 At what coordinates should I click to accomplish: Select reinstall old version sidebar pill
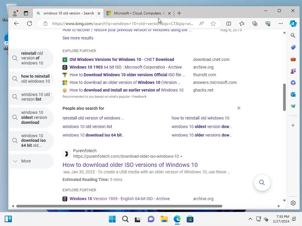click(x=31, y=58)
